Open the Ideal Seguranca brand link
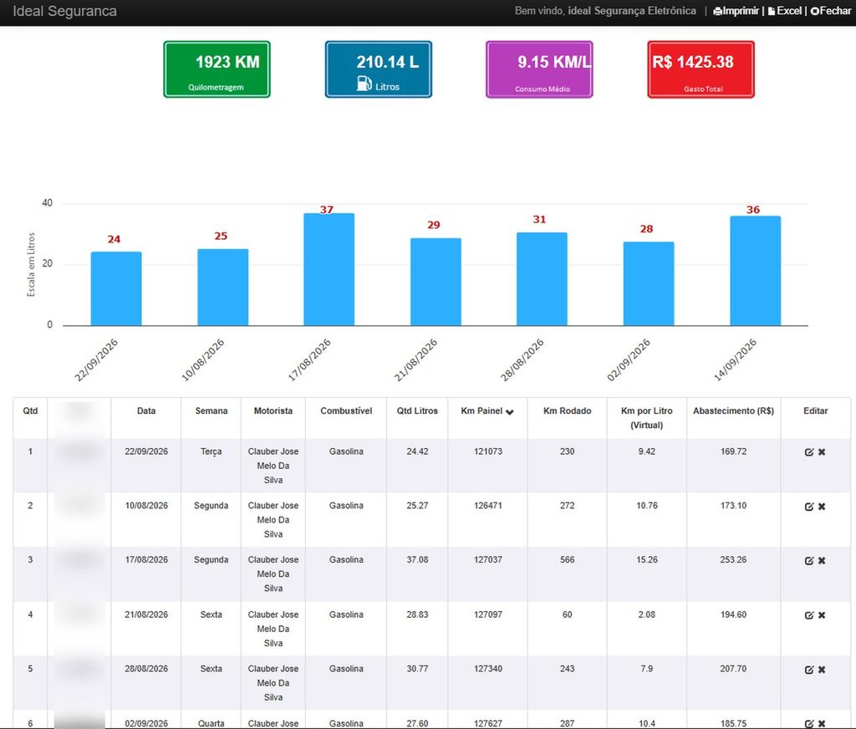This screenshot has height=729, width=856. (x=64, y=12)
